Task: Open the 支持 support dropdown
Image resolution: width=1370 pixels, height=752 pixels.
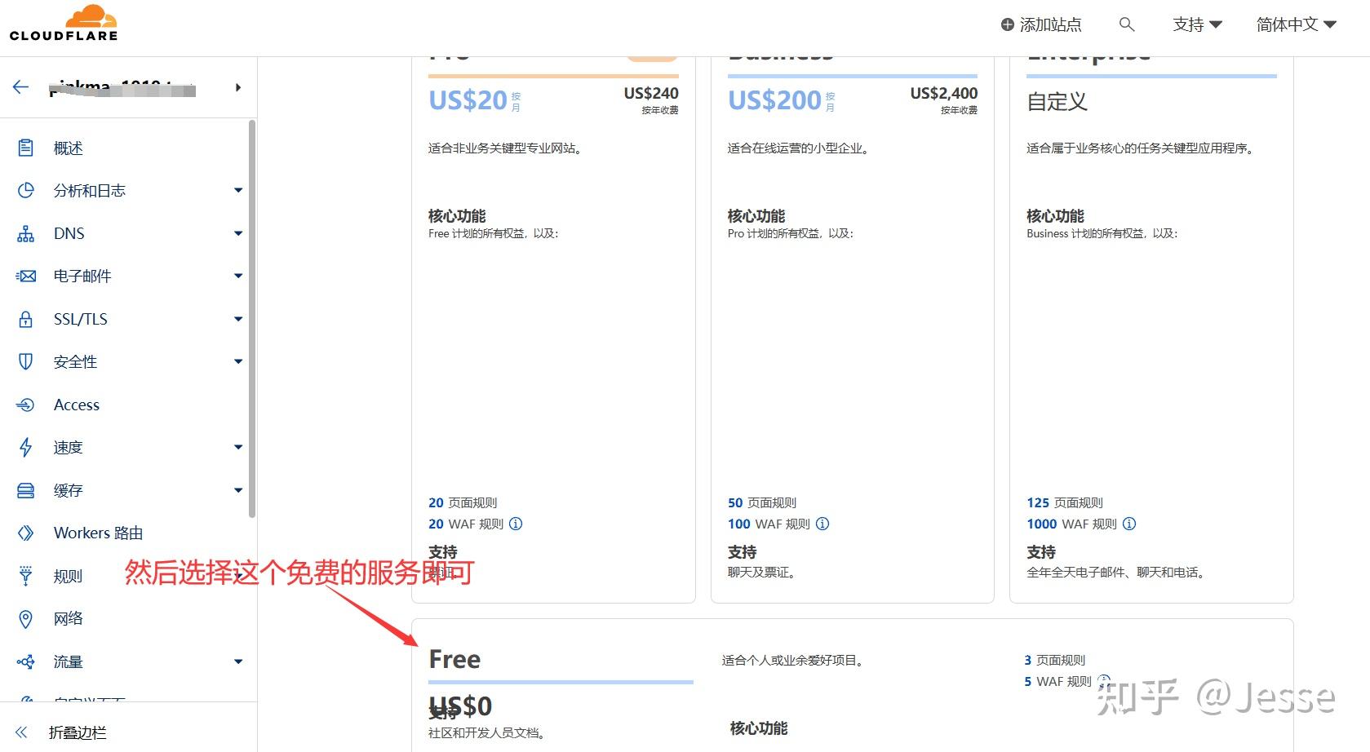Action: [x=1197, y=24]
